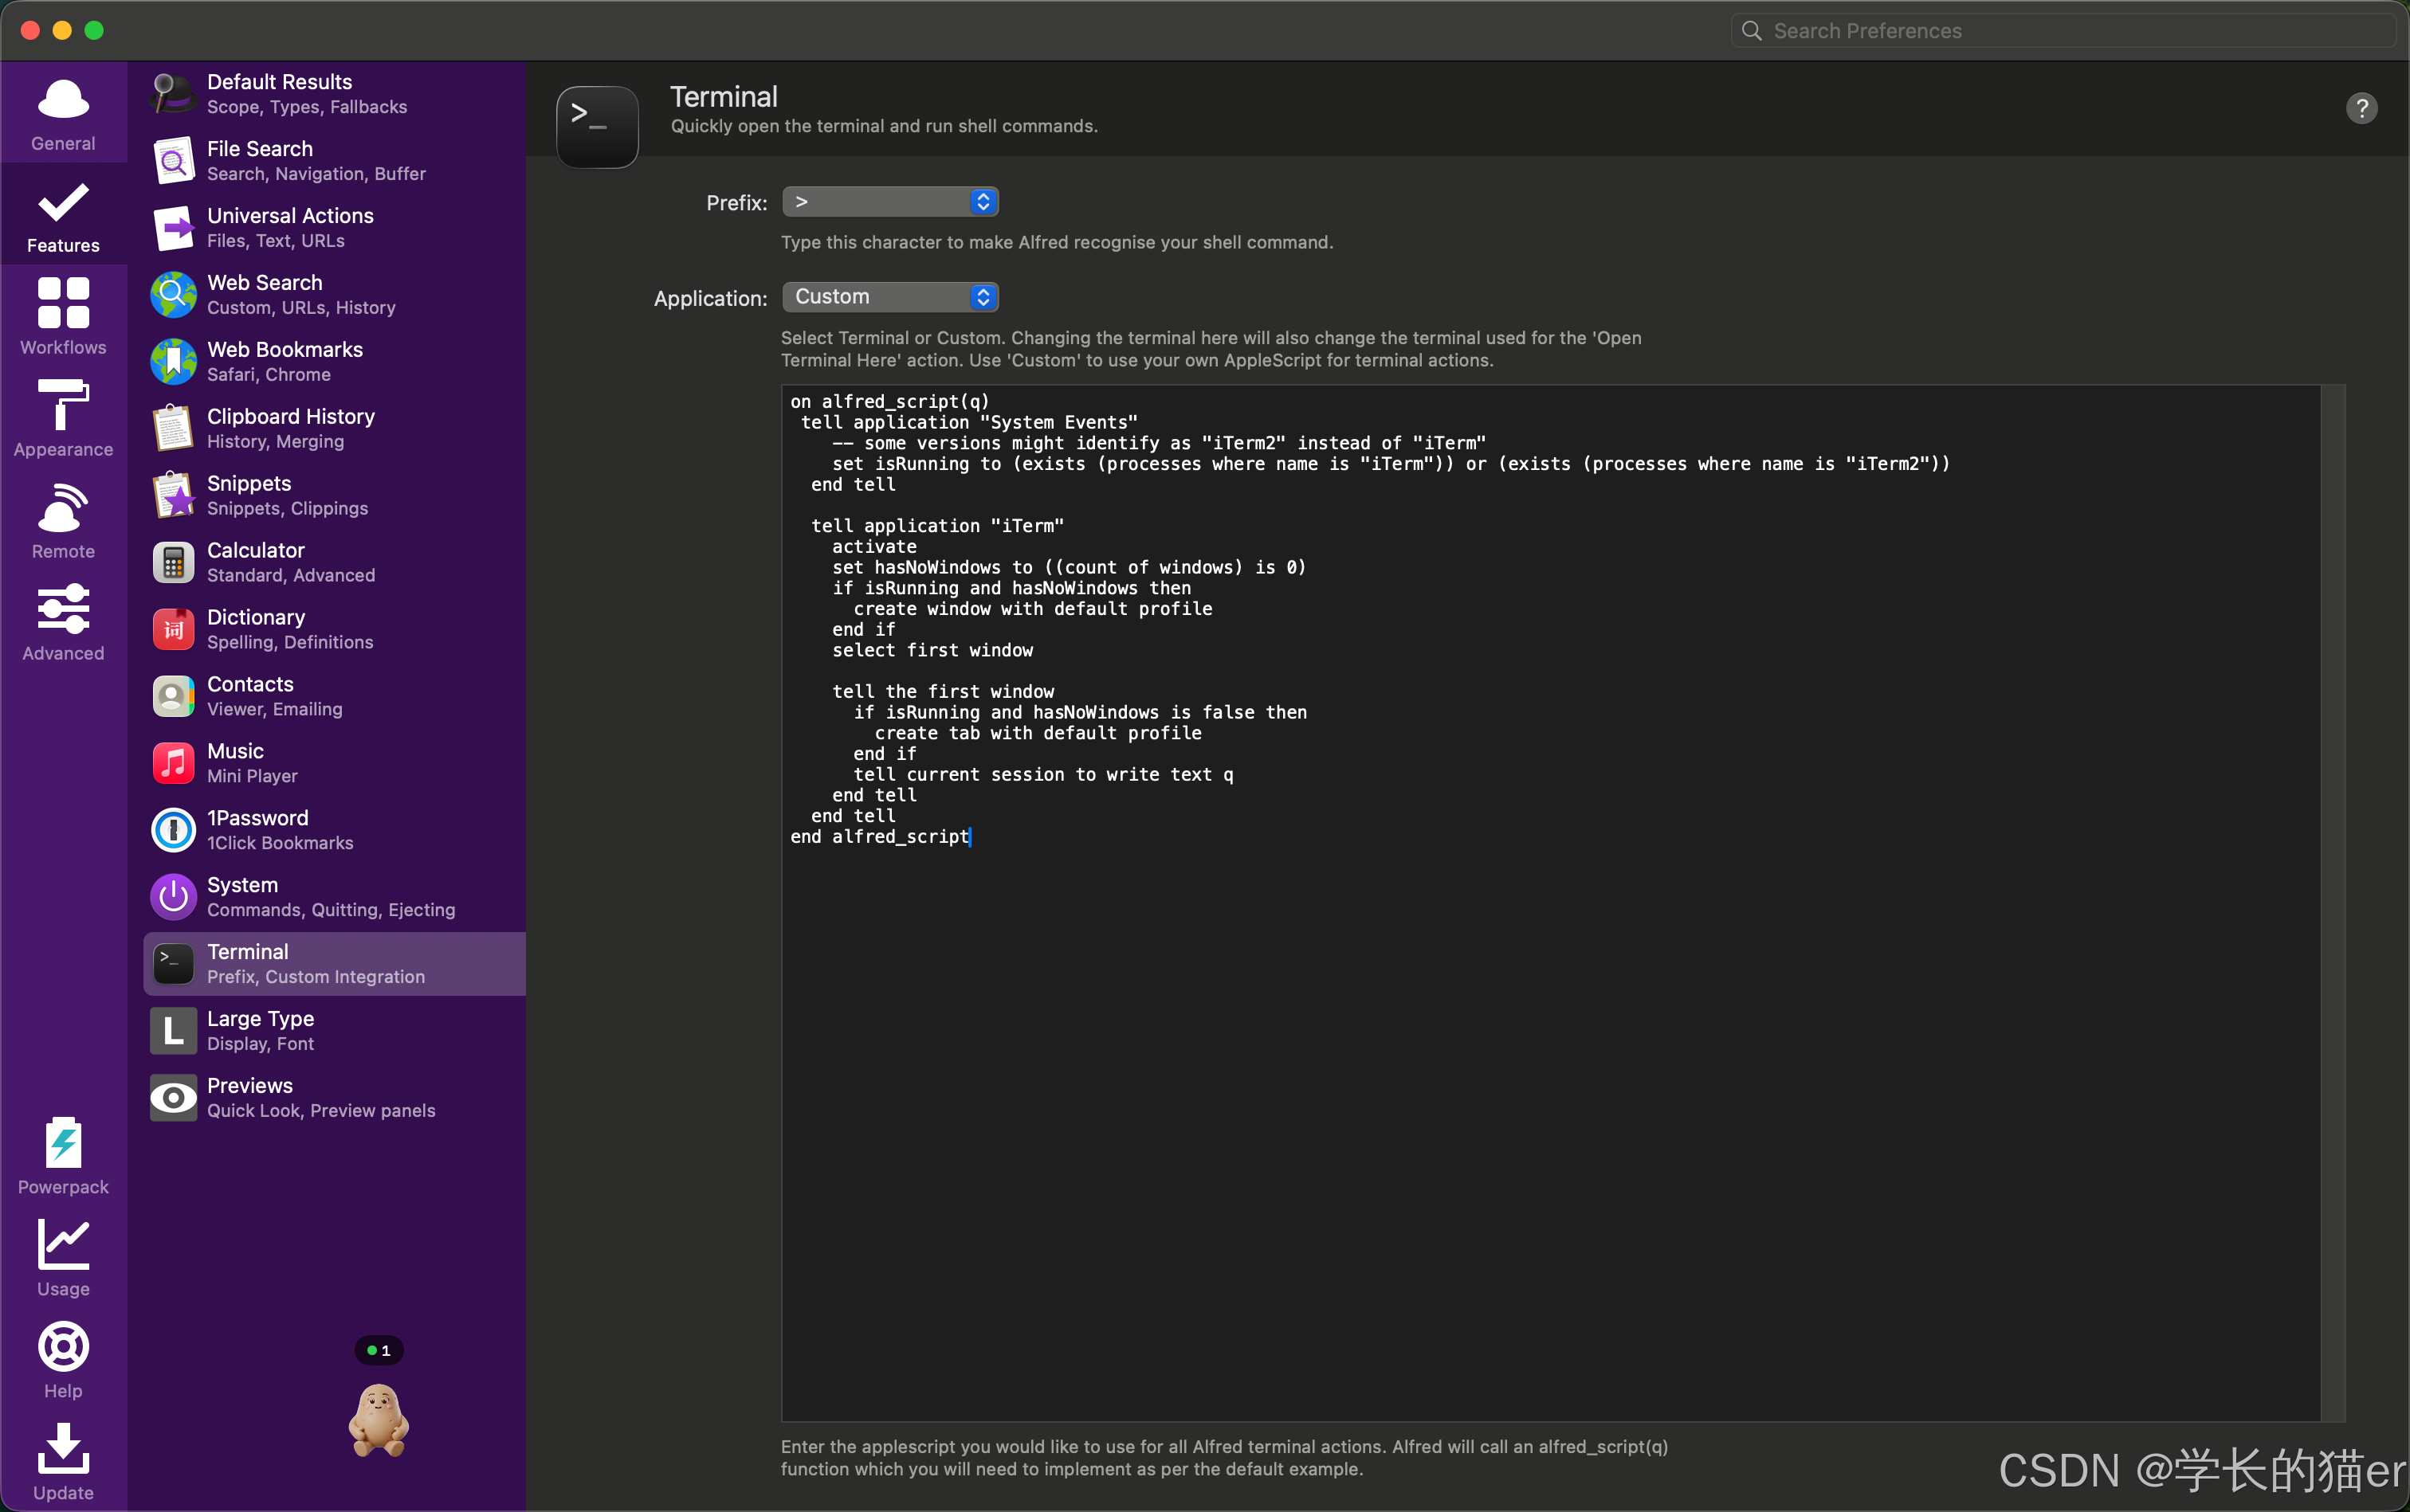Viewport: 2410px width, 1512px height.
Task: Select Previews feature
Action: pos(336,1099)
